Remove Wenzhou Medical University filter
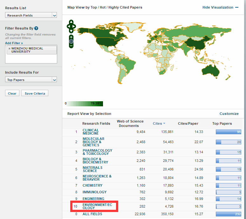The height and width of the screenshot is (219, 246). [x=9, y=49]
